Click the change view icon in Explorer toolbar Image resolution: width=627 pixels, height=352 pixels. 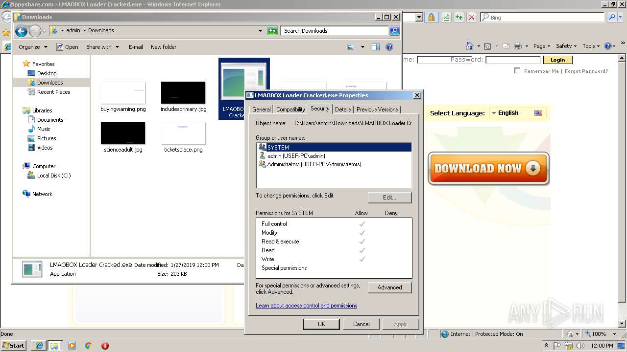pos(351,47)
